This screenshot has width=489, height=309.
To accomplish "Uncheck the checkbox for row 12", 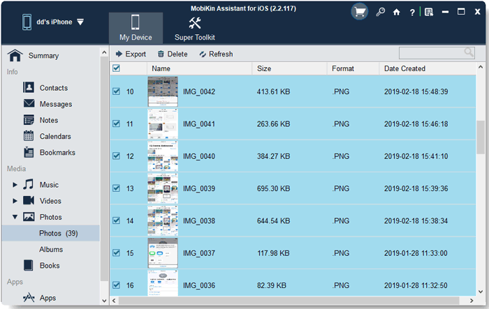I will 117,156.
